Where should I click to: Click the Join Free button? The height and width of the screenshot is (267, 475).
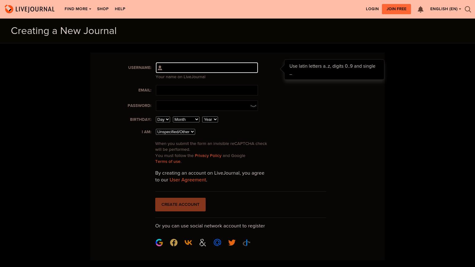tap(396, 9)
